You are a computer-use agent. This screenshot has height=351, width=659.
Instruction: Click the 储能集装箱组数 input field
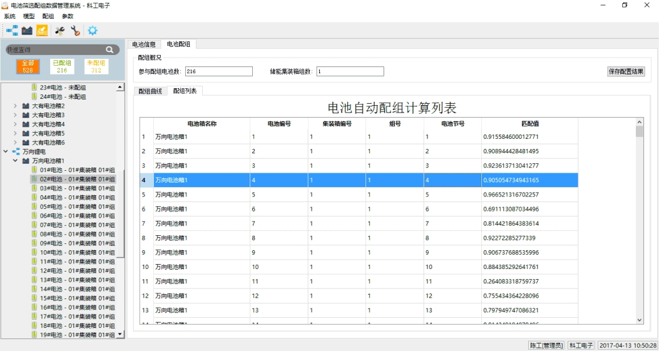click(x=350, y=71)
